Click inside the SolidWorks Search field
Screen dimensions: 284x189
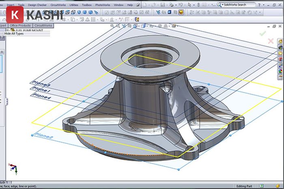[239, 5]
